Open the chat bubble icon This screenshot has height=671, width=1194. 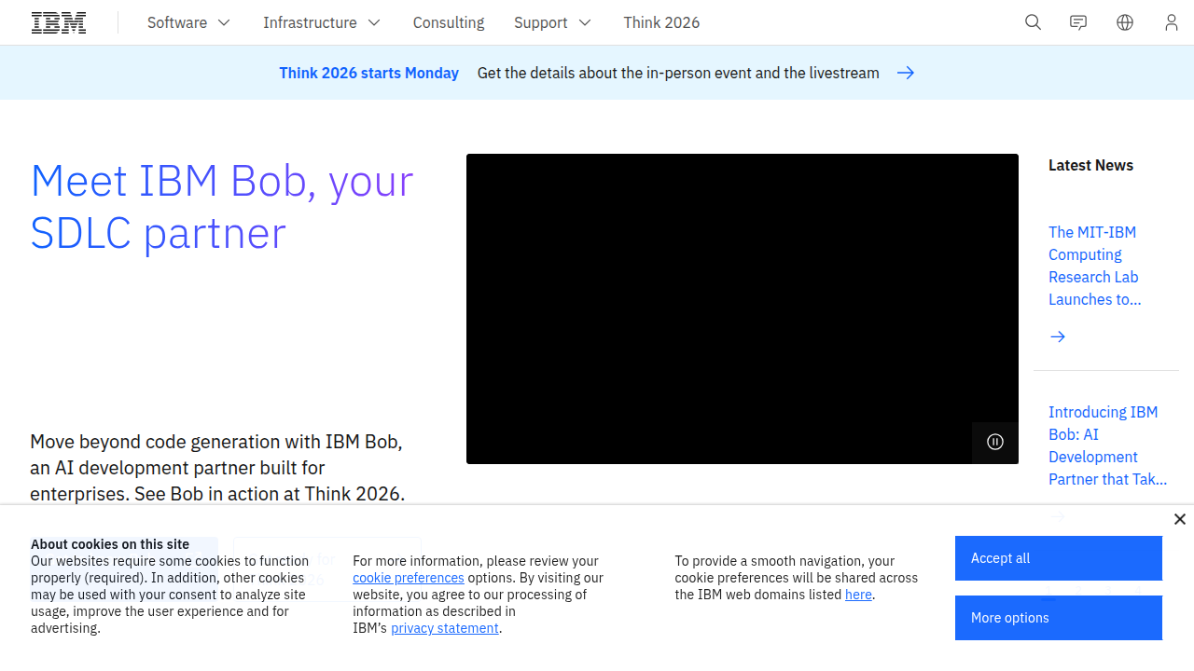pyautogui.click(x=1078, y=22)
